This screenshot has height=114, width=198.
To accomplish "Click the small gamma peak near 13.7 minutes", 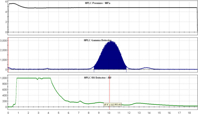I will click(x=146, y=68).
